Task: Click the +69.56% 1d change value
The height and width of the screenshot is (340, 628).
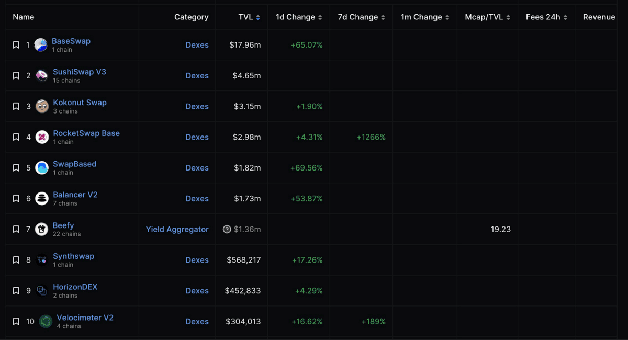Action: (307, 168)
